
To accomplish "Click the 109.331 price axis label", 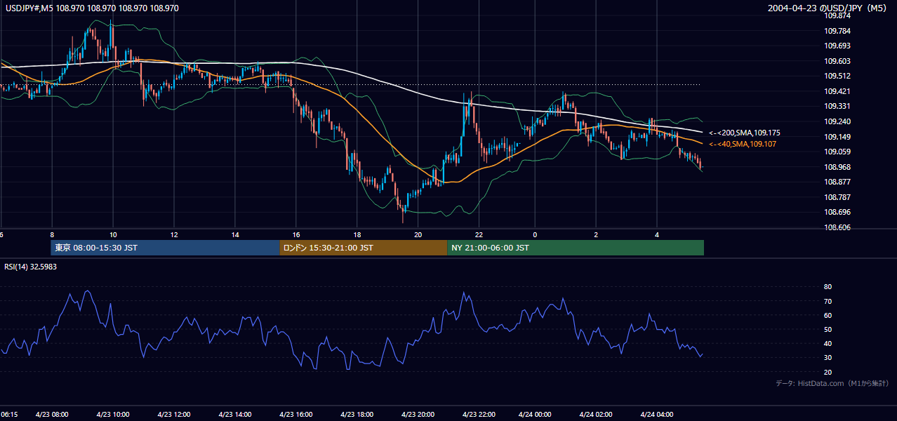I will point(837,106).
